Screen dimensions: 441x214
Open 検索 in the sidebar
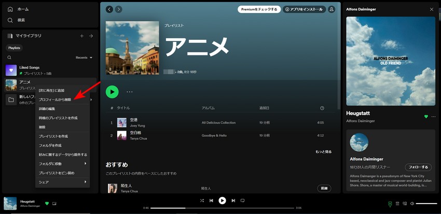pos(16,20)
